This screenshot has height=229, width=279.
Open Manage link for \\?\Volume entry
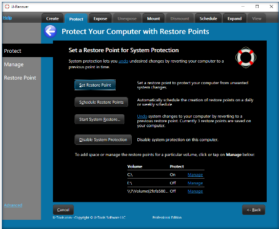click(x=195, y=191)
